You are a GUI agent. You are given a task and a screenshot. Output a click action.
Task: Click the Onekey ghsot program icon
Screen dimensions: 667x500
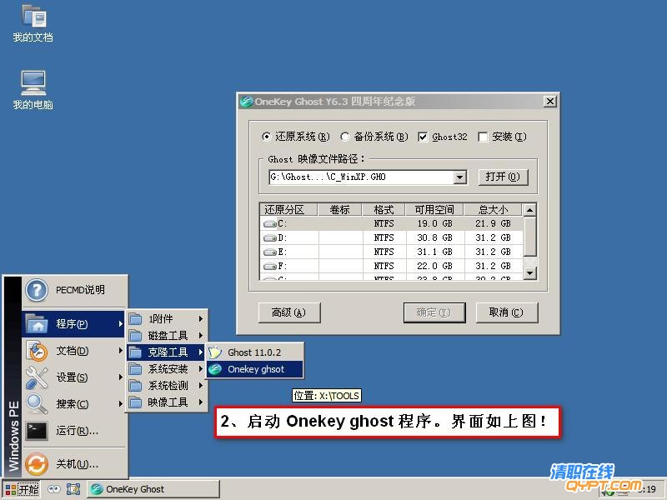(x=215, y=369)
